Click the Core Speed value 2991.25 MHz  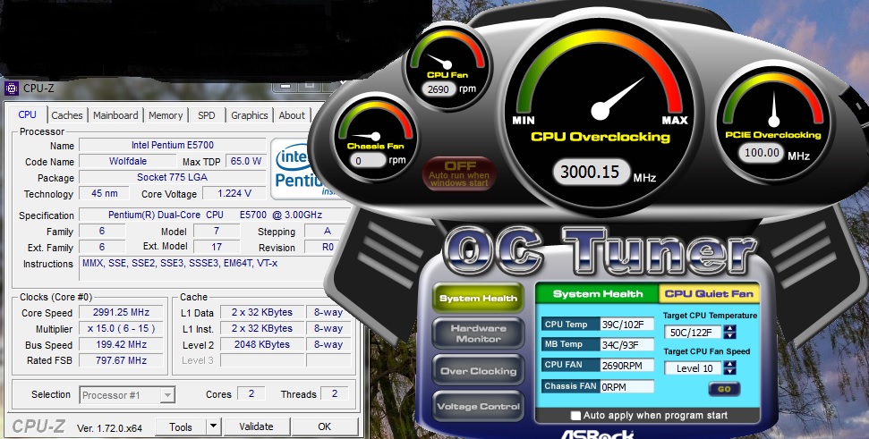pyautogui.click(x=122, y=312)
